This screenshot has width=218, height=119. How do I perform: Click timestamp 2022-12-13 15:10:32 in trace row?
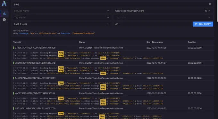tap(156, 93)
